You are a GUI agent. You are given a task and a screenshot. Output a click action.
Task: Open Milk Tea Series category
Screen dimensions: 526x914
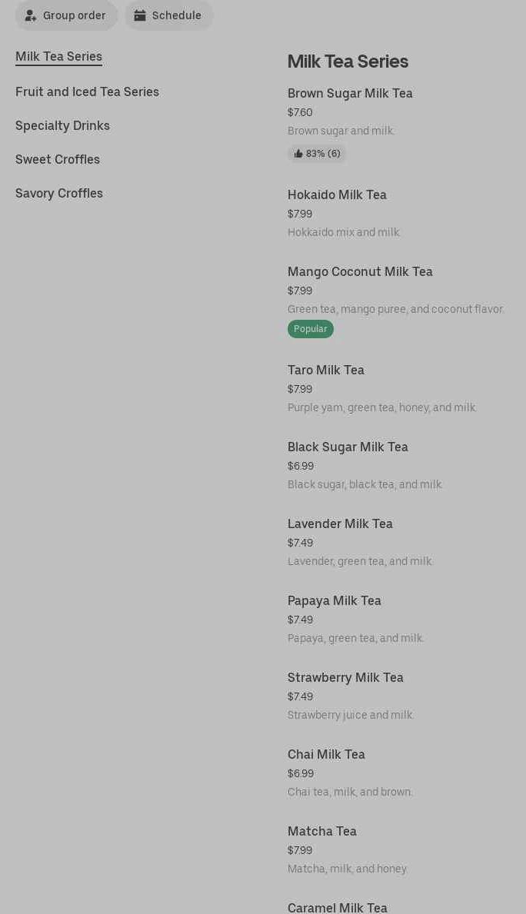pos(58,56)
